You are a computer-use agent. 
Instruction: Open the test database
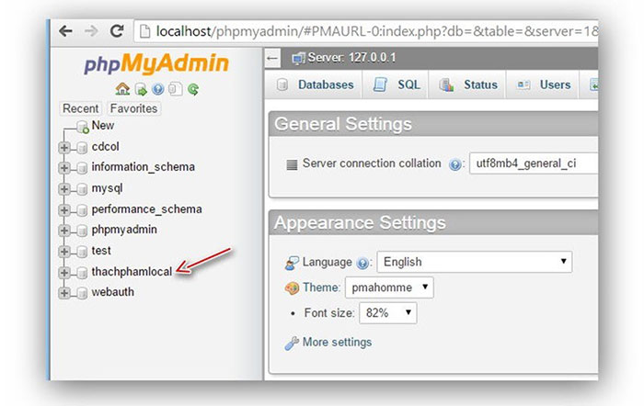pos(101,251)
